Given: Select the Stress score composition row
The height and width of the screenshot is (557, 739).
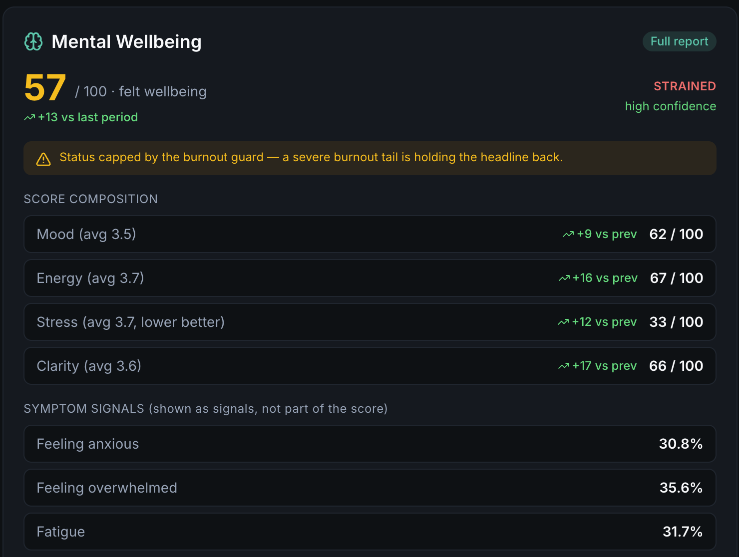Looking at the screenshot, I should pyautogui.click(x=370, y=322).
